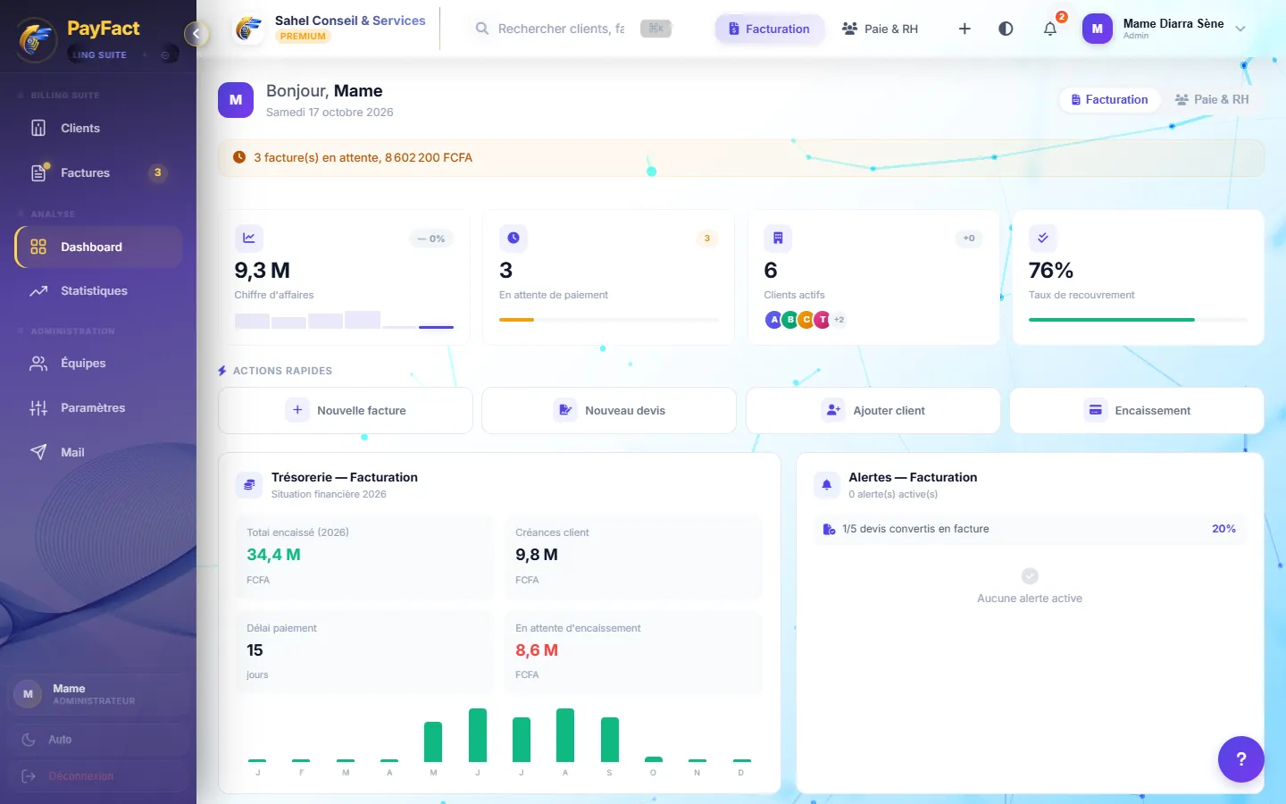
Task: Click client avatar A in Clients actifs
Action: [x=774, y=320]
